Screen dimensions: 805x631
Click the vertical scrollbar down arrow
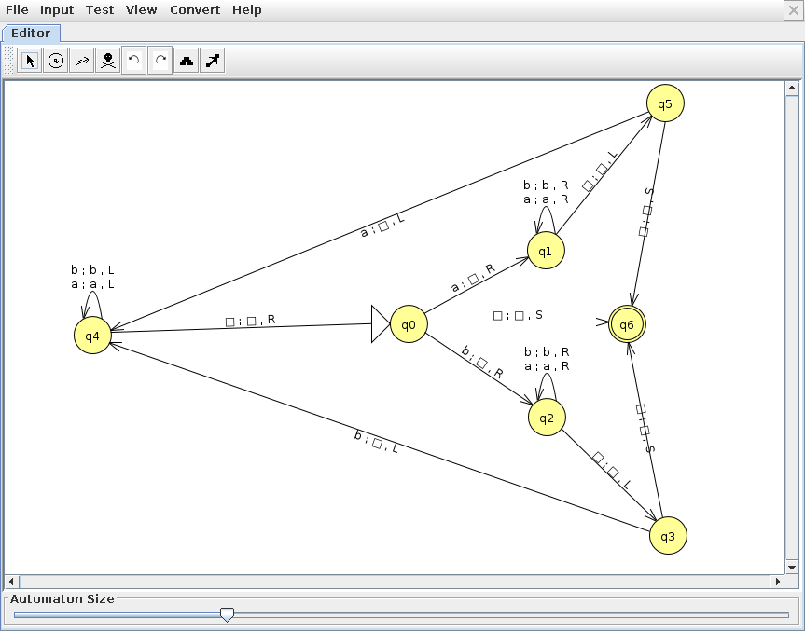pos(792,567)
